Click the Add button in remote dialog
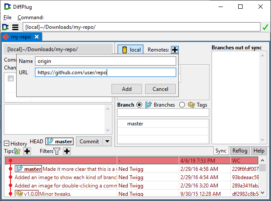Image resolution: width=271 pixels, height=201 pixels. click(x=127, y=89)
